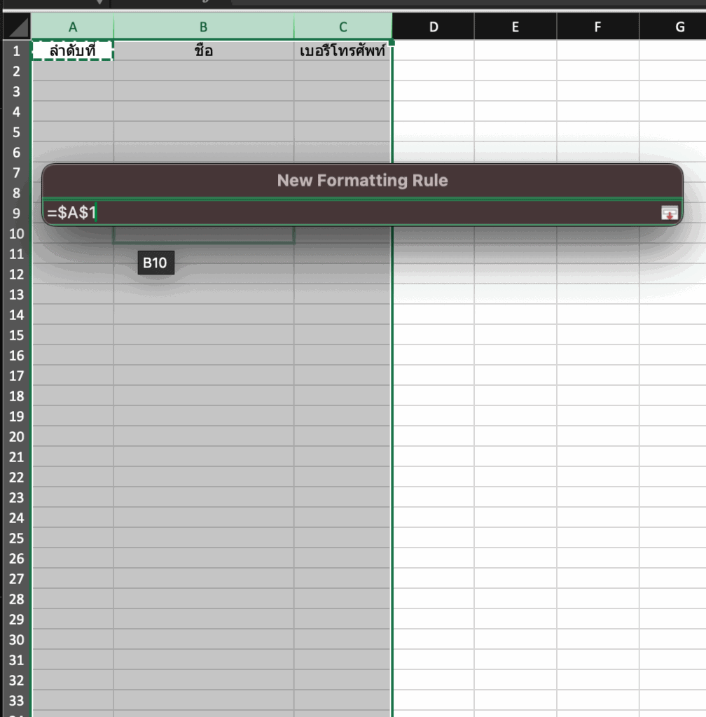Select column header D
This screenshot has height=717, width=706.
pyautogui.click(x=434, y=26)
